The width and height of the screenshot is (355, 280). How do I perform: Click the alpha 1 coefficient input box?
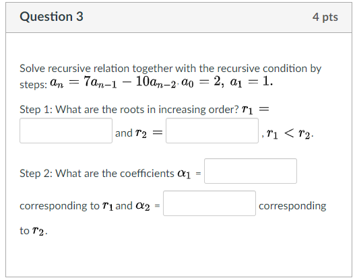tap(251, 171)
